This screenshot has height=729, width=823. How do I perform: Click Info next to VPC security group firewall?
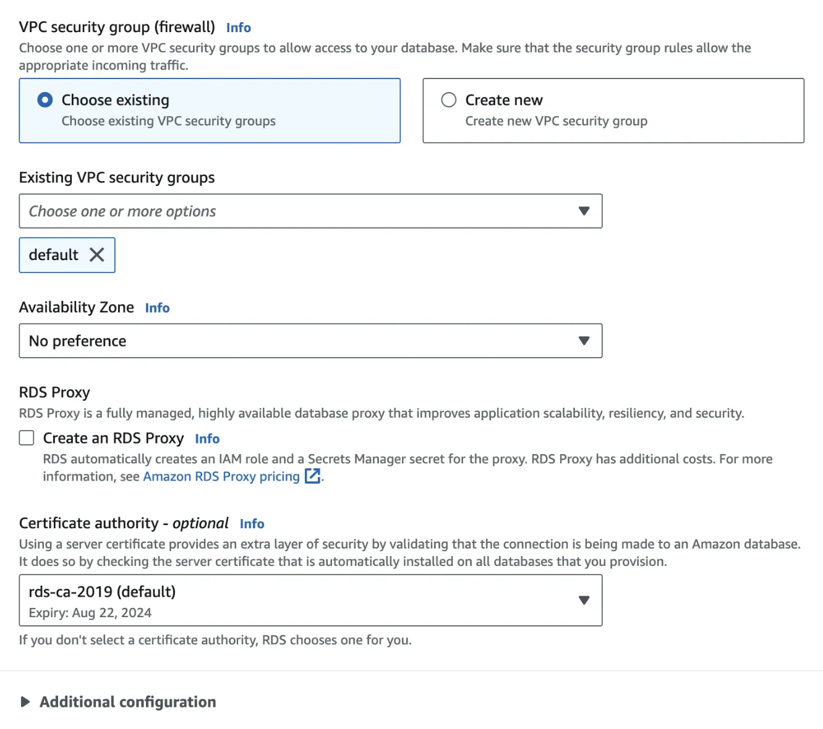[x=238, y=27]
